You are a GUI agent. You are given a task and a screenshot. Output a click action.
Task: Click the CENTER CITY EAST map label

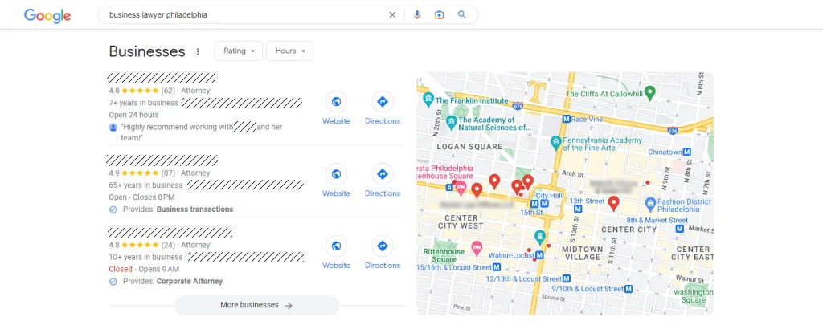(692, 253)
